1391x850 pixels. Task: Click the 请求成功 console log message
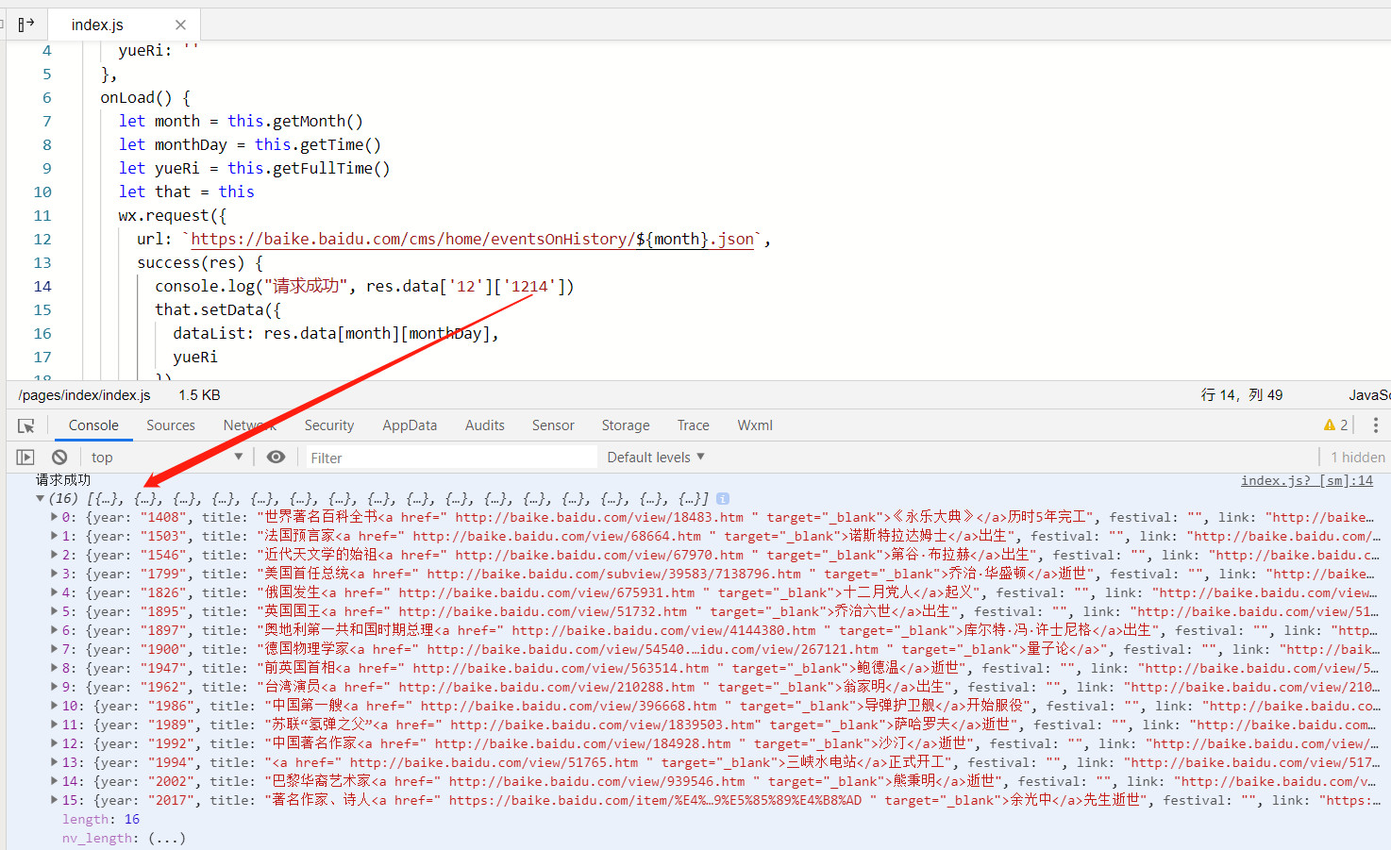coord(63,480)
